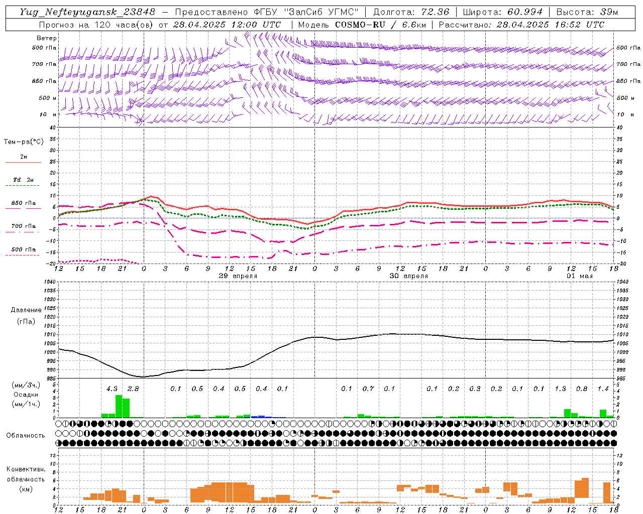Viewport: 643px width, 514px height.
Task: Select the Широта: 60.994 header field
Action: coord(503,12)
